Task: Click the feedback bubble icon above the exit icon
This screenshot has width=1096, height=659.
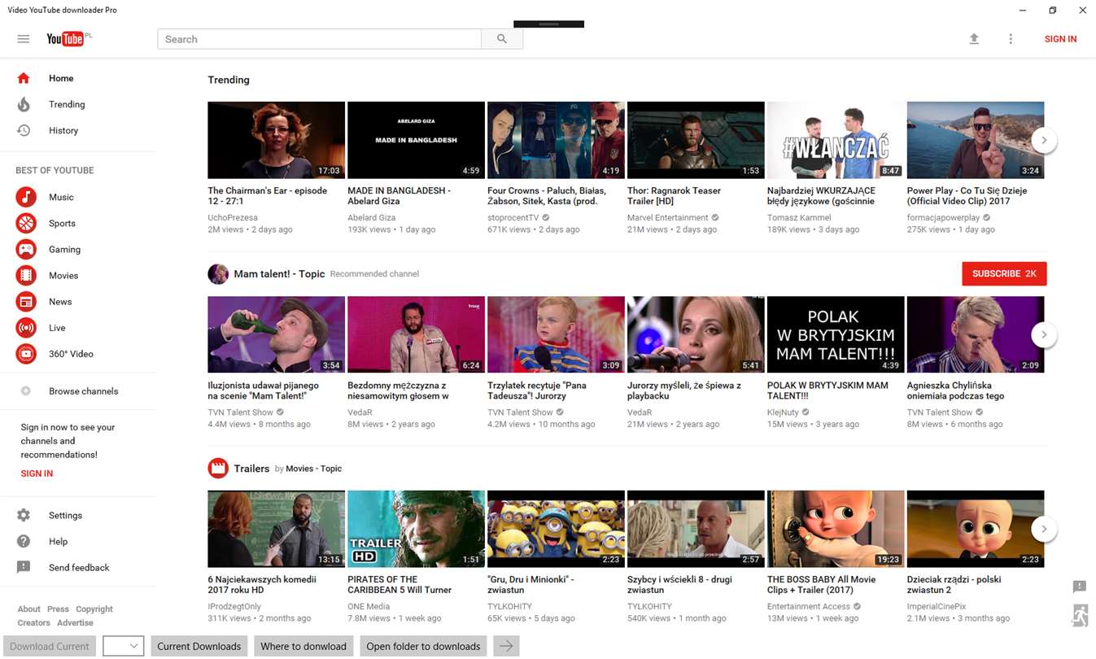Action: 1080,587
